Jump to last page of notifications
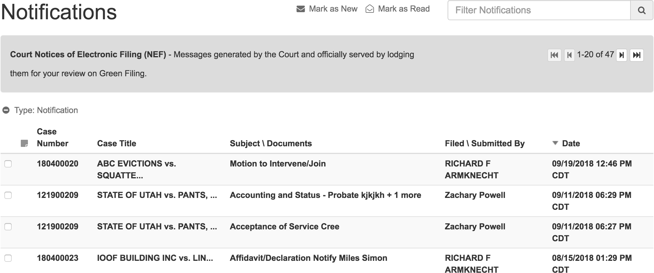 tap(637, 55)
